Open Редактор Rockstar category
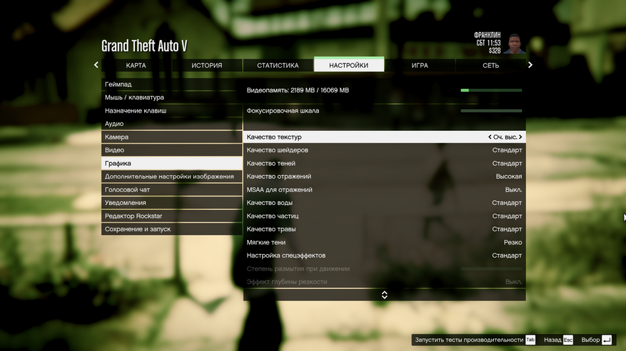Screen dimensions: 626x351 [x=172, y=216]
